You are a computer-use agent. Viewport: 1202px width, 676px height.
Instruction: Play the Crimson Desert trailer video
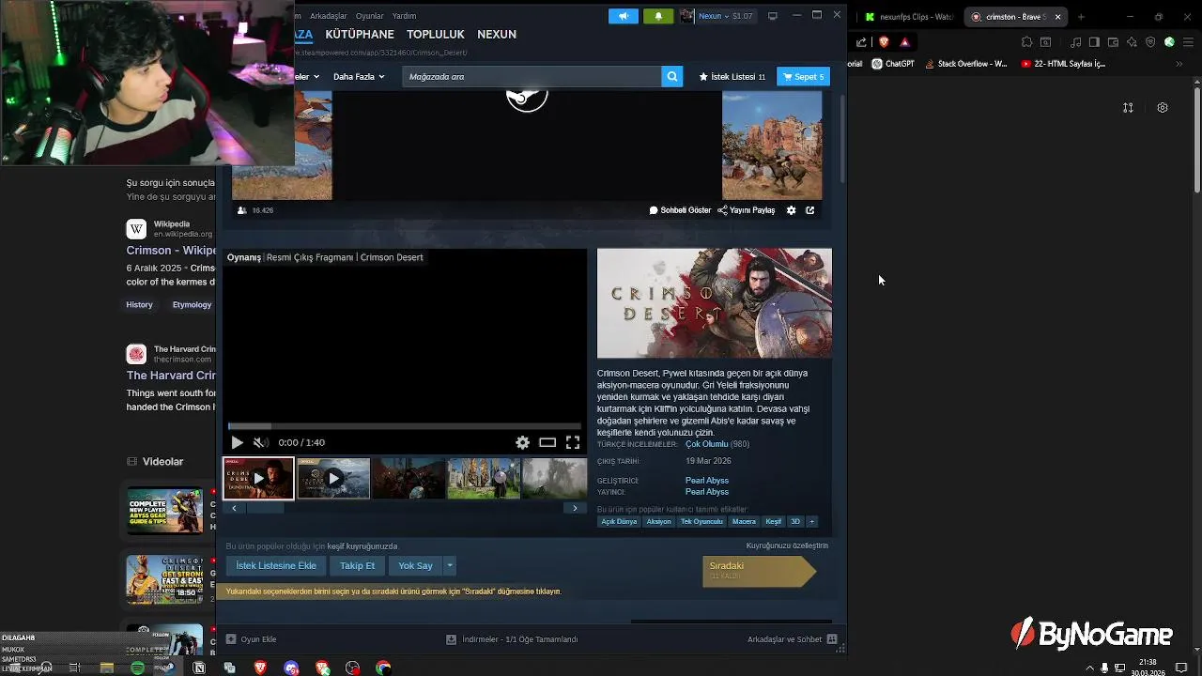[237, 442]
